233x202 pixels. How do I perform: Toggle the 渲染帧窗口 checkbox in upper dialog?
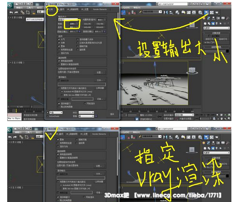click(59, 103)
